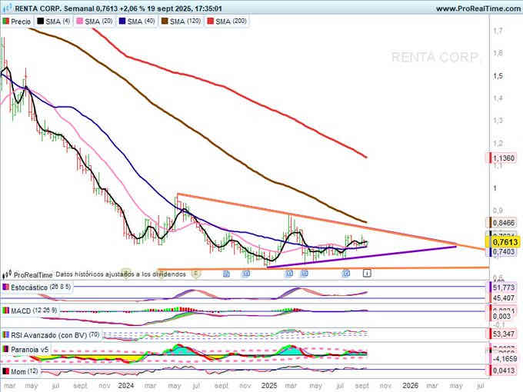The image size is (523, 392).
Task: Click the 45,407 stochastic value label
Action: click(x=503, y=297)
